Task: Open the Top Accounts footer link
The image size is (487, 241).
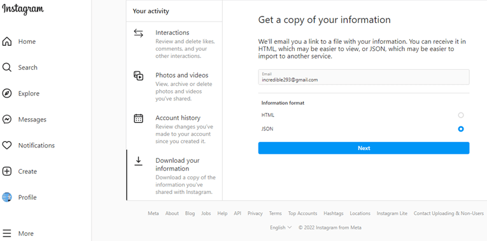Action: coord(302,214)
